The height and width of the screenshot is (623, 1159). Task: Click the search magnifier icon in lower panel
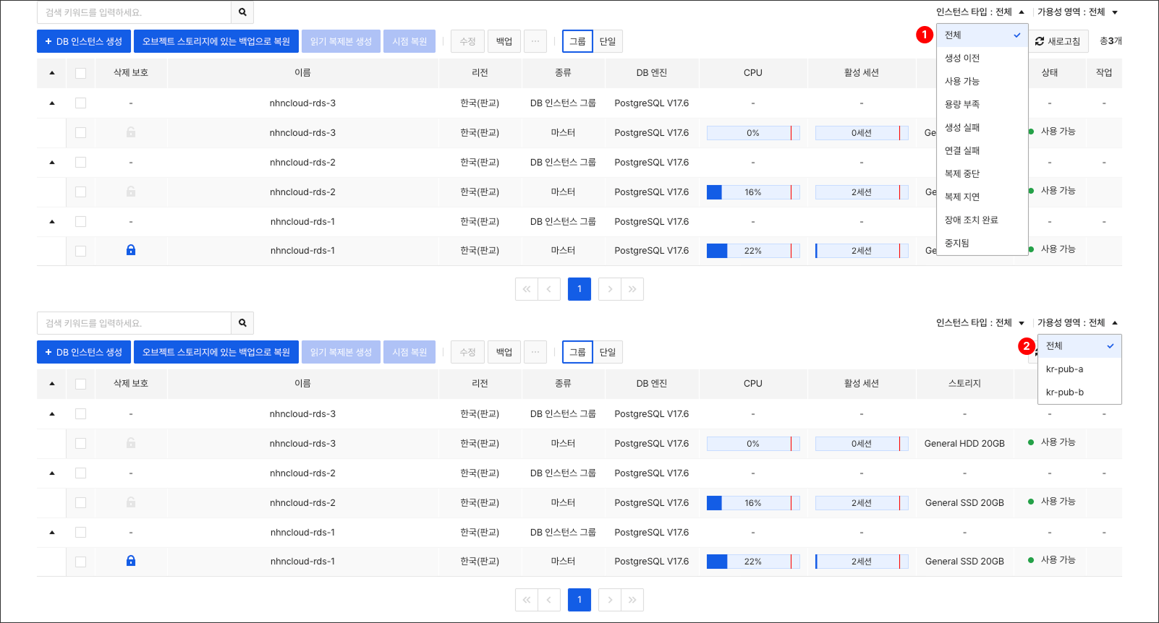[x=242, y=323]
